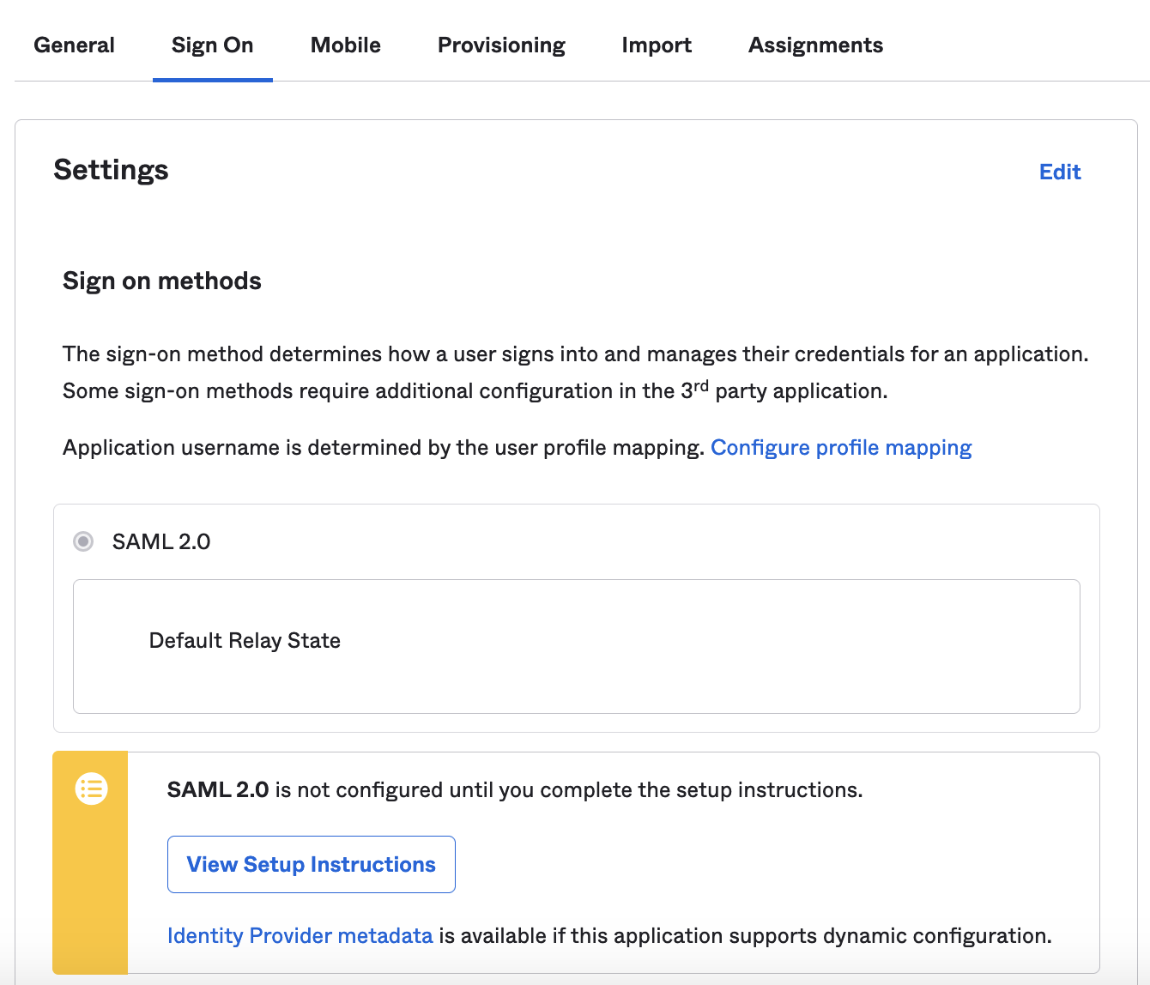1150x985 pixels.
Task: Switch to the Sign On tab
Action: (212, 45)
